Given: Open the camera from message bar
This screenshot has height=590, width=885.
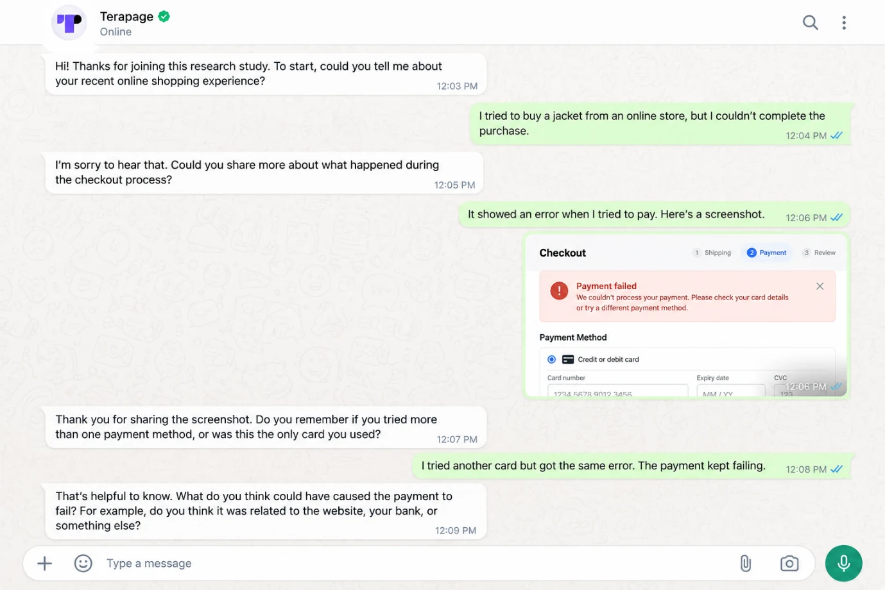Looking at the screenshot, I should click(x=789, y=563).
